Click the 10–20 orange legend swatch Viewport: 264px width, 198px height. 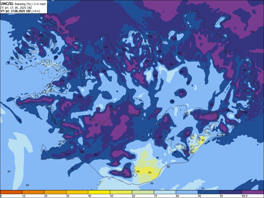pos(33,192)
